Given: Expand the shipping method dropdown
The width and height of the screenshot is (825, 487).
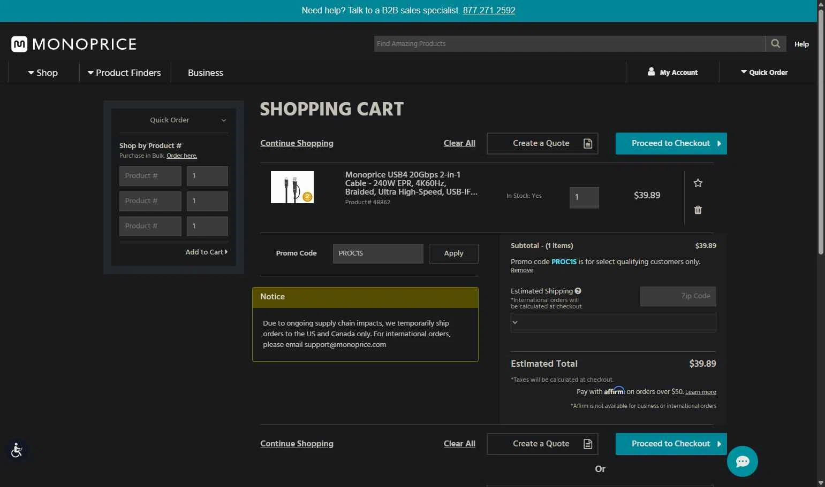Looking at the screenshot, I should [613, 322].
